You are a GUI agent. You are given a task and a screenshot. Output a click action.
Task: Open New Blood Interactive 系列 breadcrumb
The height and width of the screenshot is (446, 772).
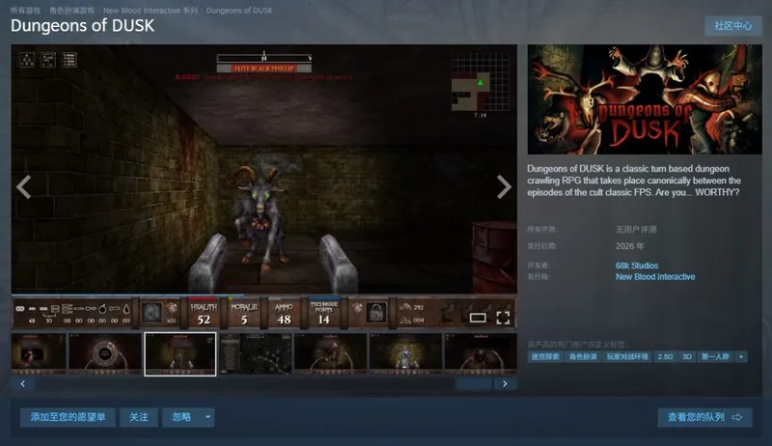[x=151, y=11]
